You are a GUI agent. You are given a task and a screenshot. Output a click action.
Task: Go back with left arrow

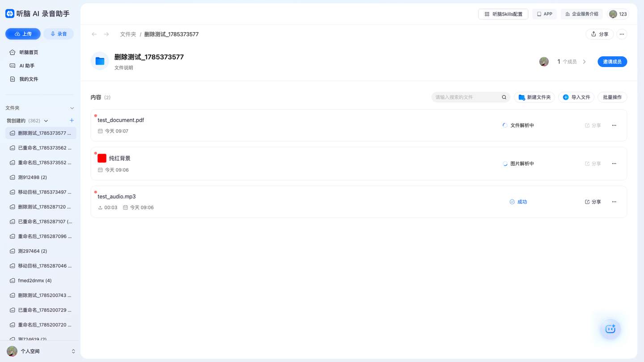94,34
